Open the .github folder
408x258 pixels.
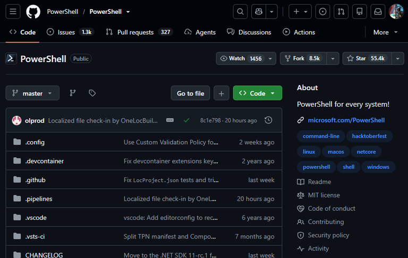tap(35, 180)
